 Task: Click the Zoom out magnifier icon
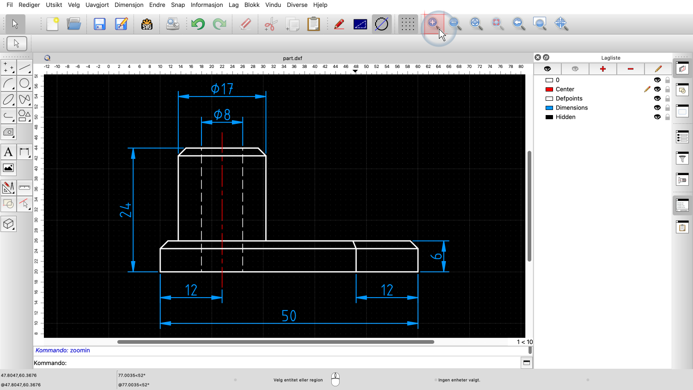point(455,24)
